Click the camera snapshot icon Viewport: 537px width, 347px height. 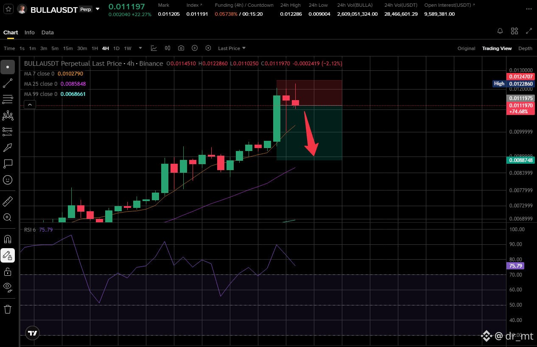181,48
